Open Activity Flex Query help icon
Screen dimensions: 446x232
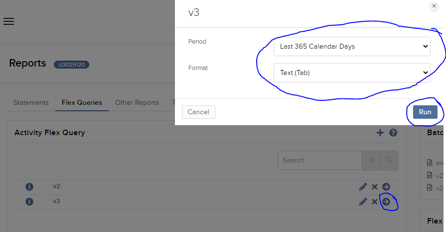coord(393,133)
